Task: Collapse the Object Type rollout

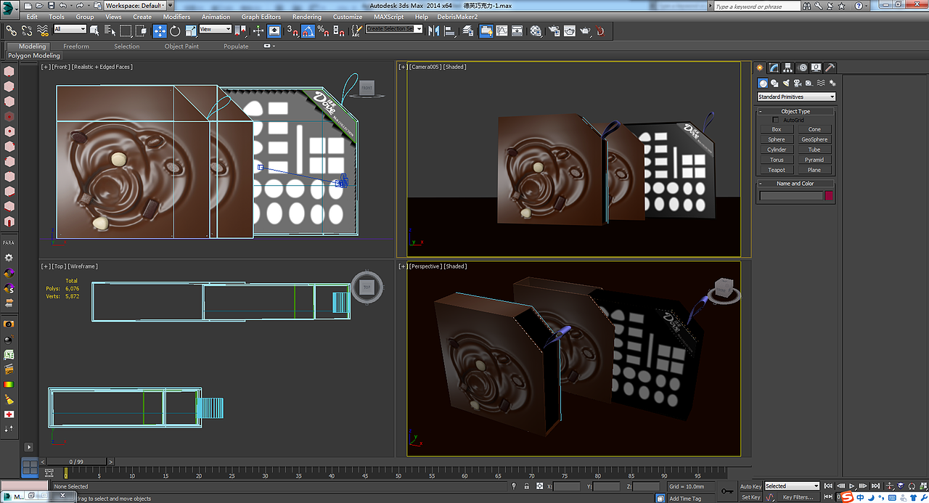Action: tap(795, 111)
